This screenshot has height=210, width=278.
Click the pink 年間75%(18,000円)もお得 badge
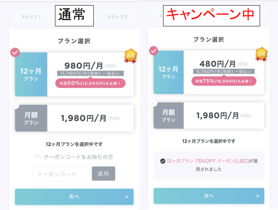coord(224,81)
